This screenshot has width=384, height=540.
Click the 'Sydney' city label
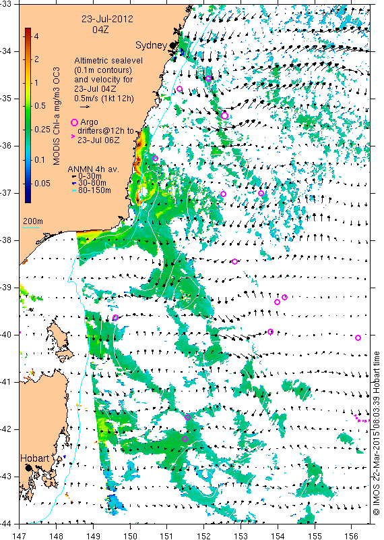point(152,45)
